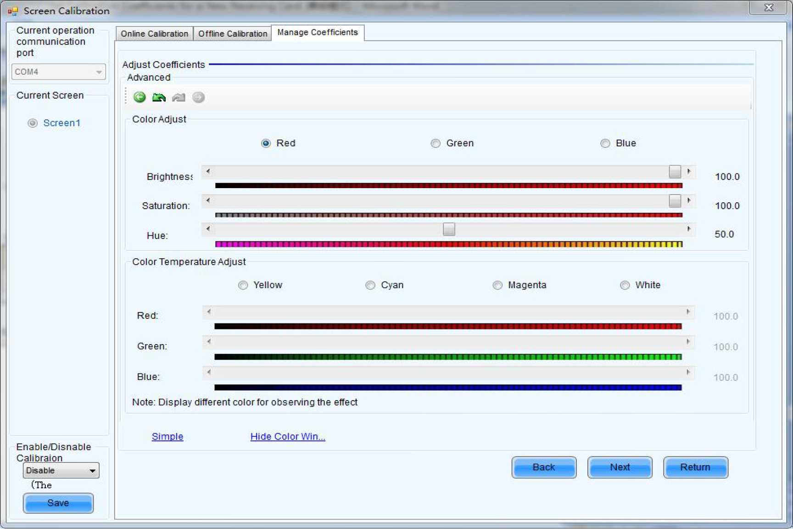Switch to the Offline Calibration tab
The image size is (793, 529).
tap(233, 33)
